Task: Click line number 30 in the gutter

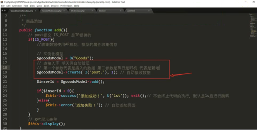Action: click(5, 124)
